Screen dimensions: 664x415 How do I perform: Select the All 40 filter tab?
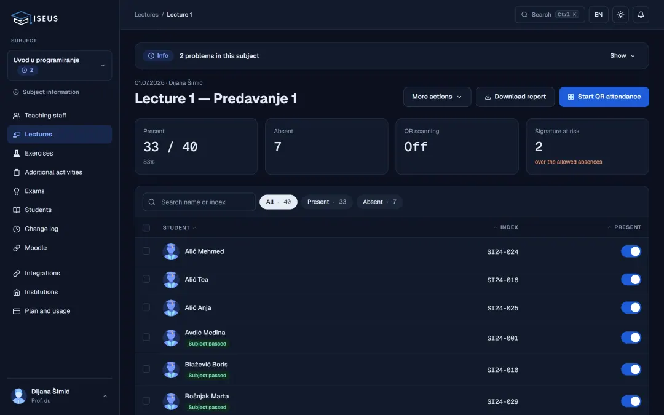point(279,202)
